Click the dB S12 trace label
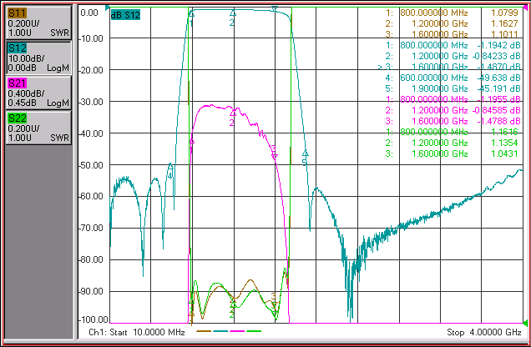531x347 pixels. point(125,14)
